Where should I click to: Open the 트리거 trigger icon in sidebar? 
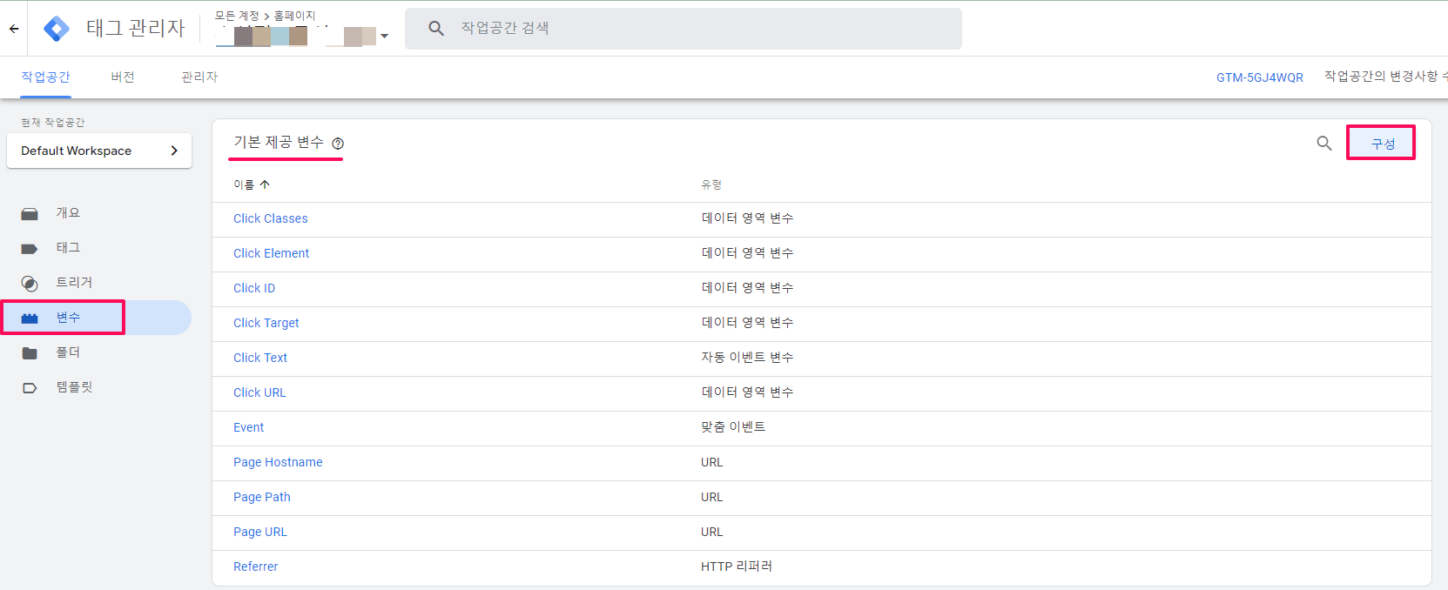tap(30, 284)
